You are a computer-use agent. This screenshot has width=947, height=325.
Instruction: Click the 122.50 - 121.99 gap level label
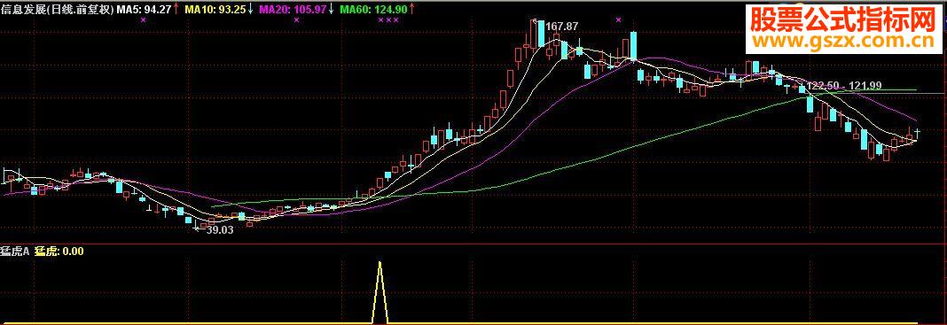[844, 86]
